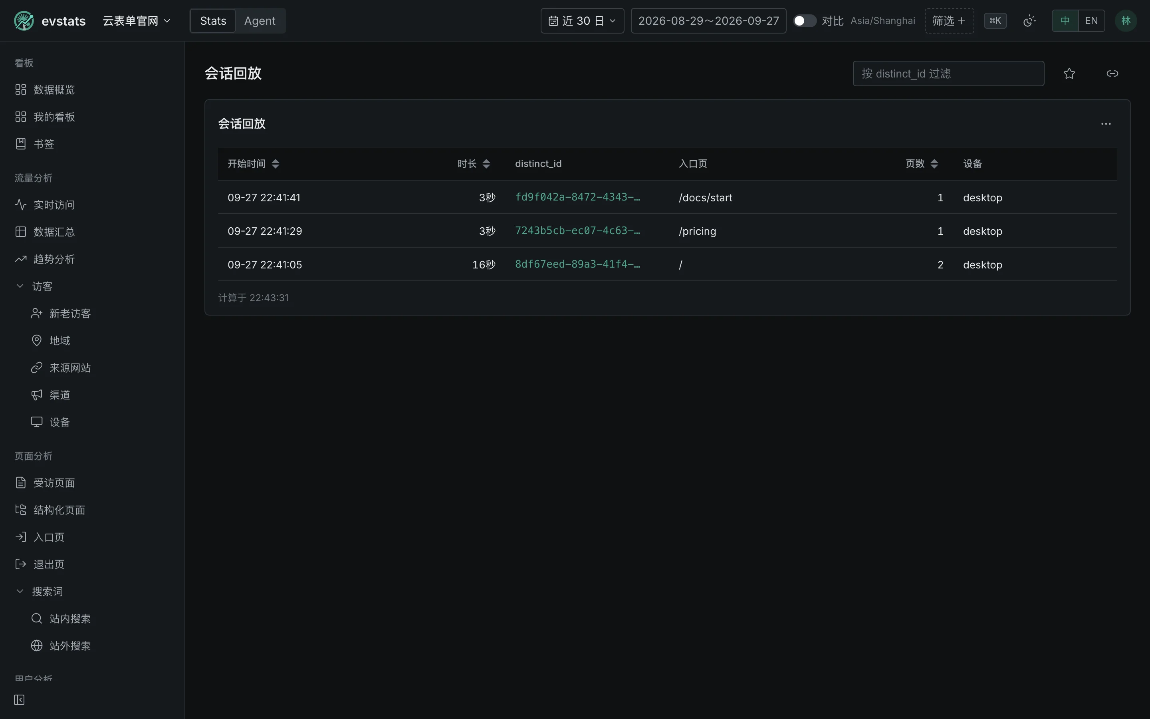Viewport: 1150px width, 719px height.
Task: Switch to the Agent tab
Action: (260, 21)
